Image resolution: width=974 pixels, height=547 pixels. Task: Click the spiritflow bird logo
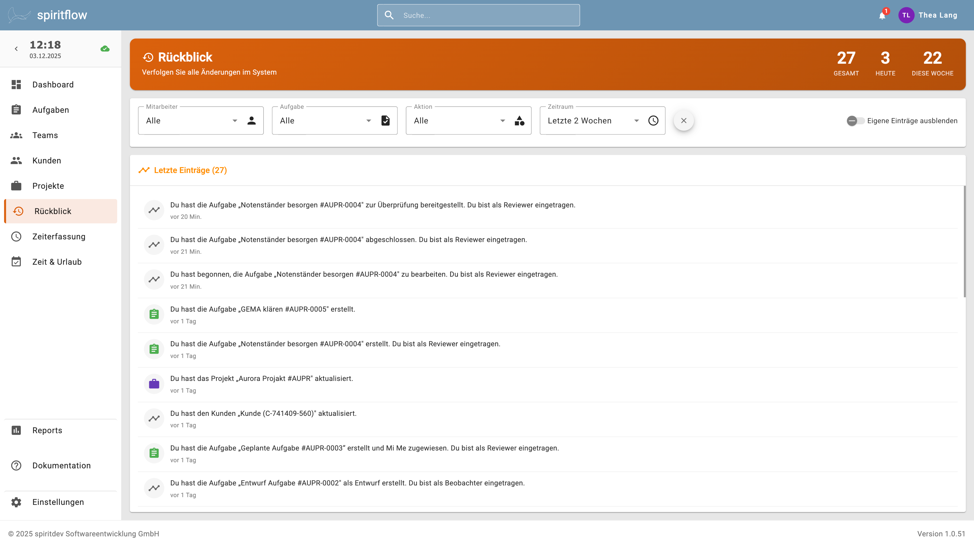coord(19,15)
